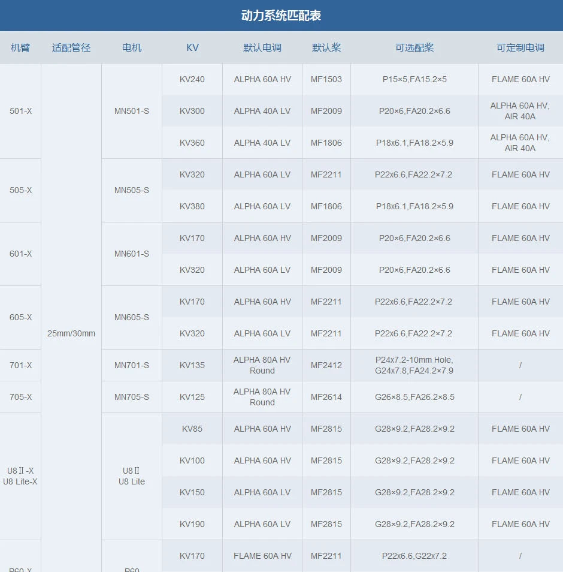Image resolution: width=563 pixels, height=572 pixels.
Task: Click the 605-X arm cell
Action: (x=20, y=317)
